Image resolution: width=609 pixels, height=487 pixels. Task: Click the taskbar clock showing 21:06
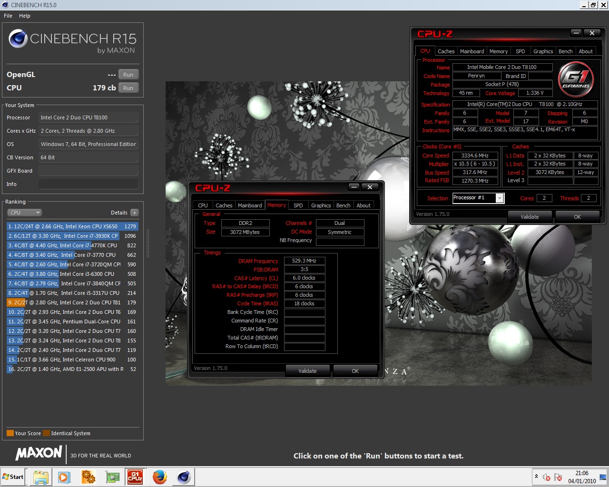coord(582,477)
